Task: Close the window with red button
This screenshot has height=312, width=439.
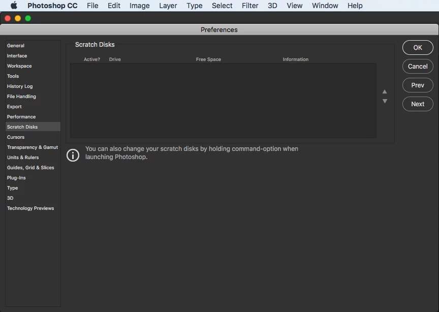Action: (x=8, y=18)
